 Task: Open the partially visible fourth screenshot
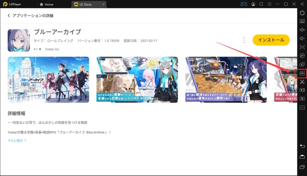pos(286,80)
